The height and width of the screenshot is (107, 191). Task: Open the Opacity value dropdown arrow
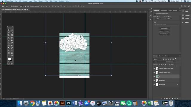175,62
